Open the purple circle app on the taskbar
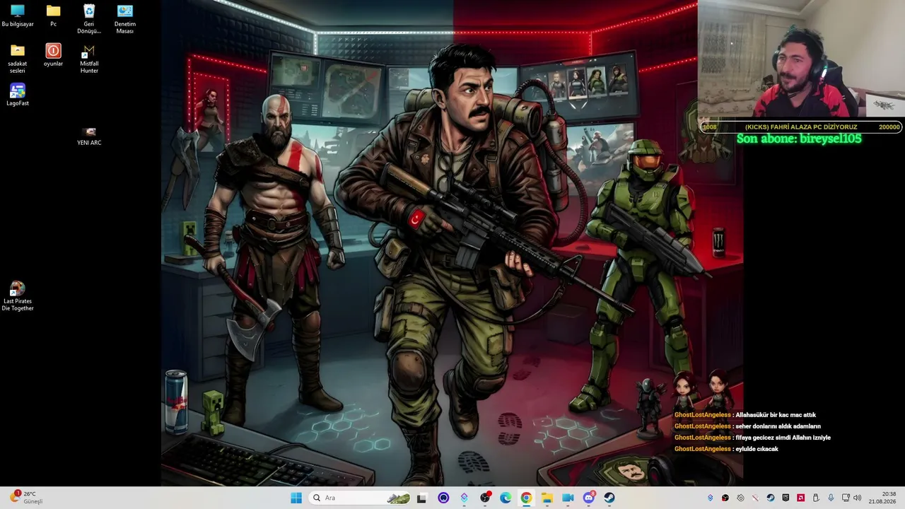The height and width of the screenshot is (509, 905). (x=443, y=498)
